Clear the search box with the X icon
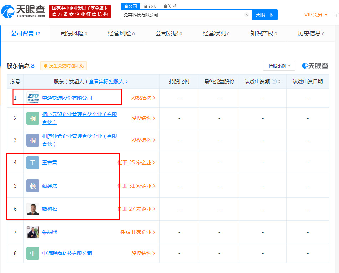This screenshot has width=339, height=273. [247, 15]
